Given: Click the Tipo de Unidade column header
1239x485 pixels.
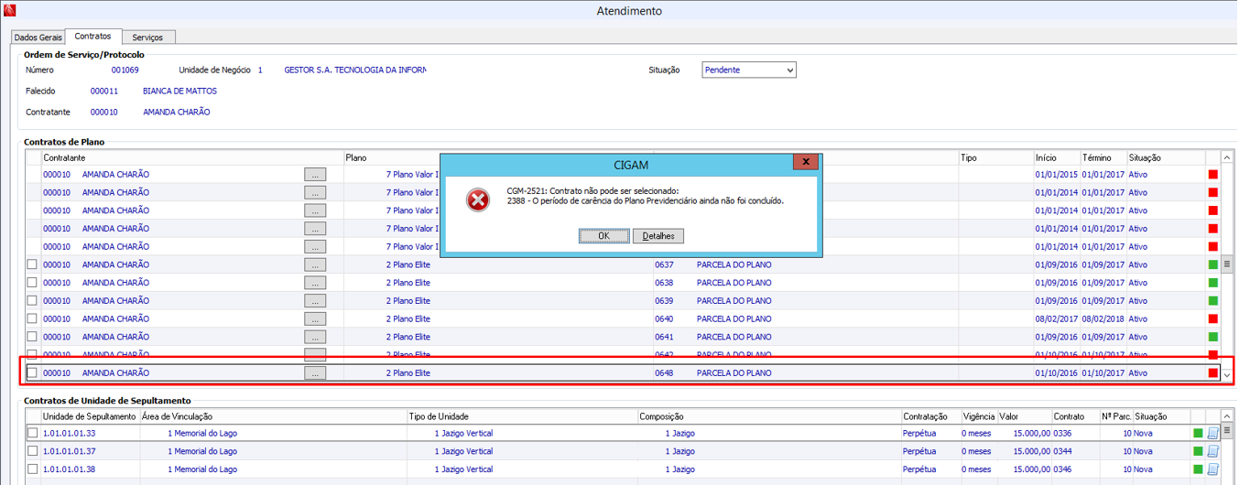Looking at the screenshot, I should pos(522,416).
